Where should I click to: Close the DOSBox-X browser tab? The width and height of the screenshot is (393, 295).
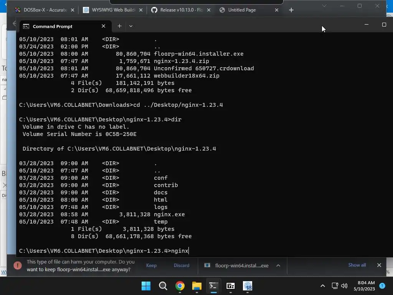tap(73, 10)
